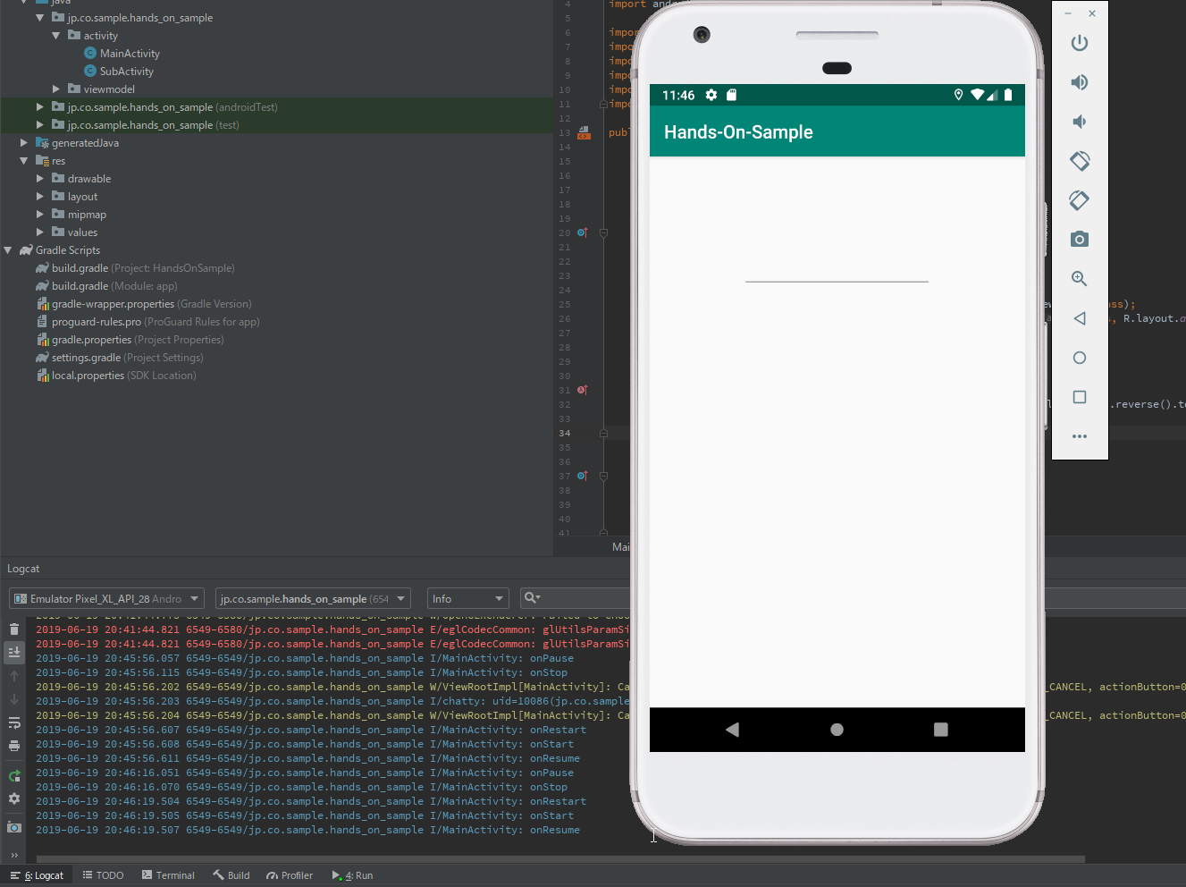Viewport: 1186px width, 887px height.
Task: Open the Build tool tab
Action: pyautogui.click(x=231, y=875)
